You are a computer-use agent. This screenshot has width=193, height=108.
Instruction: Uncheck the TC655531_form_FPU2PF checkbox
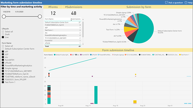(x=3, y=79)
